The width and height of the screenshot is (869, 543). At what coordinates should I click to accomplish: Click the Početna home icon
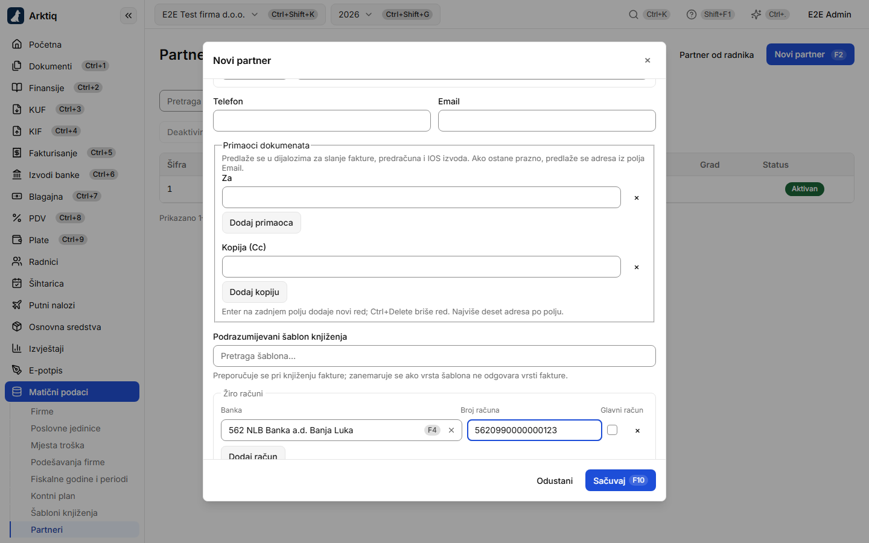coord(17,45)
